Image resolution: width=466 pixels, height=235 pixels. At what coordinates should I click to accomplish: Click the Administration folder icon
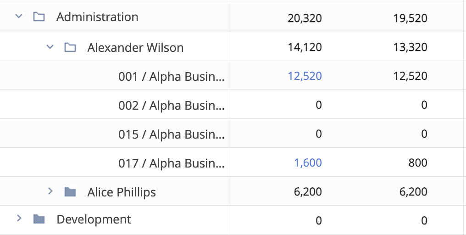(x=39, y=17)
